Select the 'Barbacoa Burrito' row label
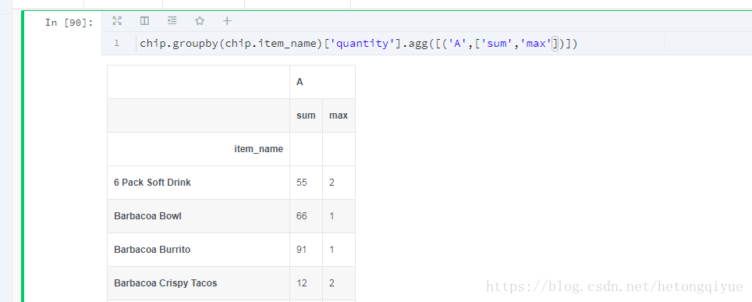Viewport: 752px width, 302px height. tap(152, 250)
